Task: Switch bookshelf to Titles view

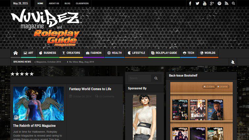Action: point(209,87)
